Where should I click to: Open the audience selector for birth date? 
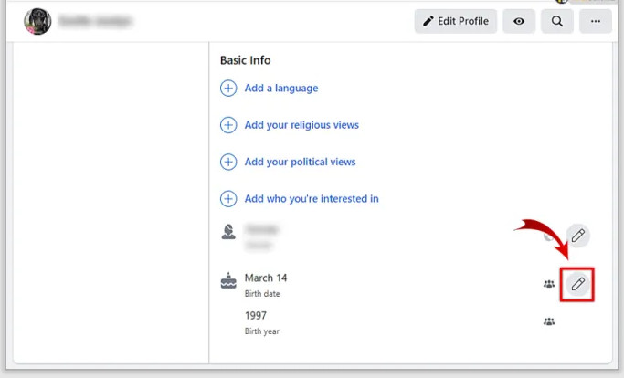[549, 284]
